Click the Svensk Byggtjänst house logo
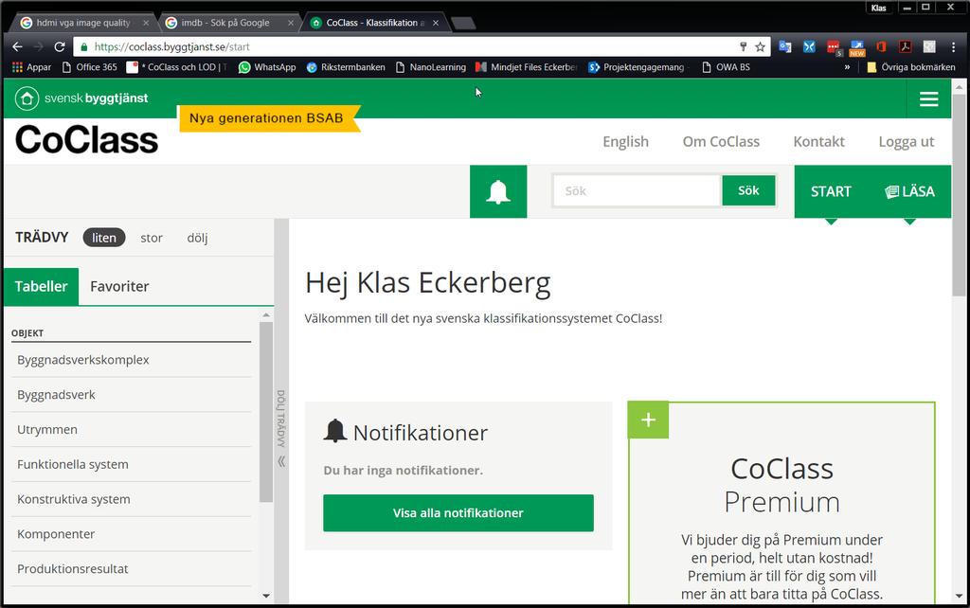The image size is (970, 608). click(27, 98)
